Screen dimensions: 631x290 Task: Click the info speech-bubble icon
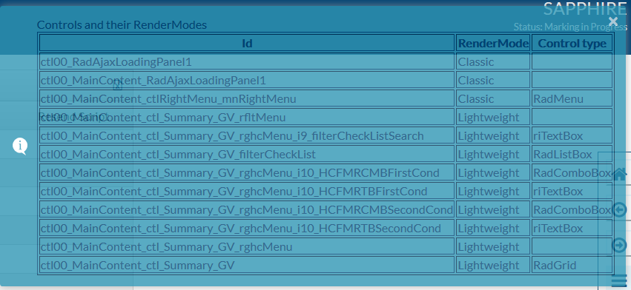click(20, 146)
